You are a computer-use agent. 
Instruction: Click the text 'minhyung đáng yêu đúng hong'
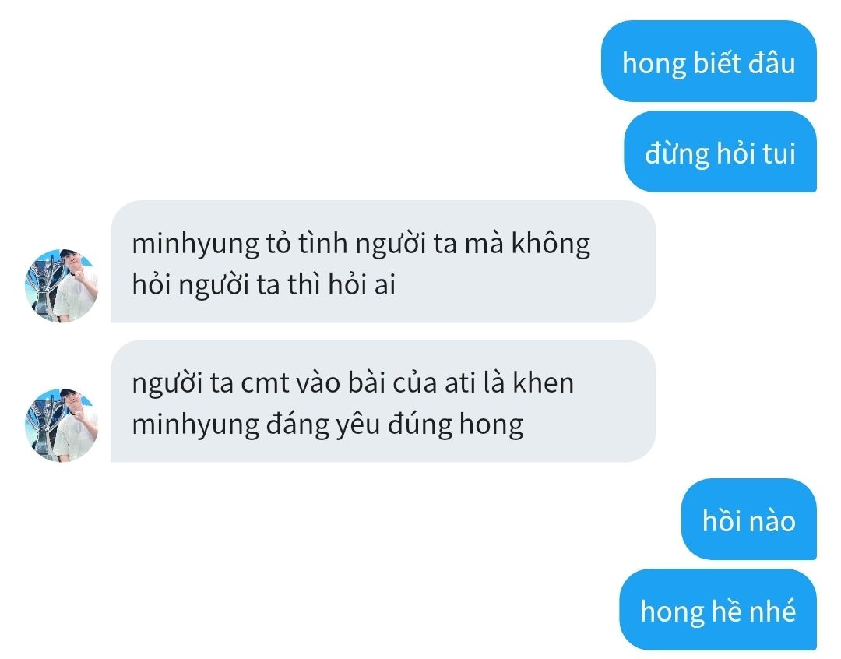pos(327,425)
